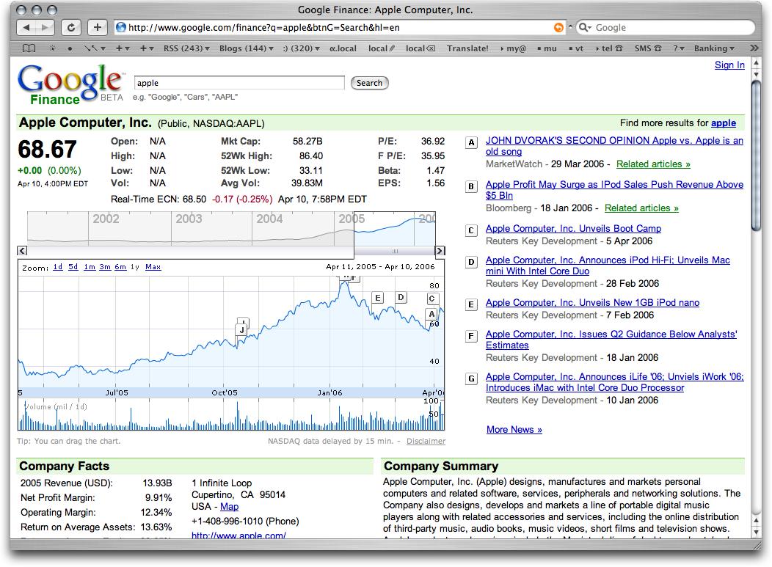Open the :) (320) bookmark menu
772x567 pixels.
coord(302,48)
